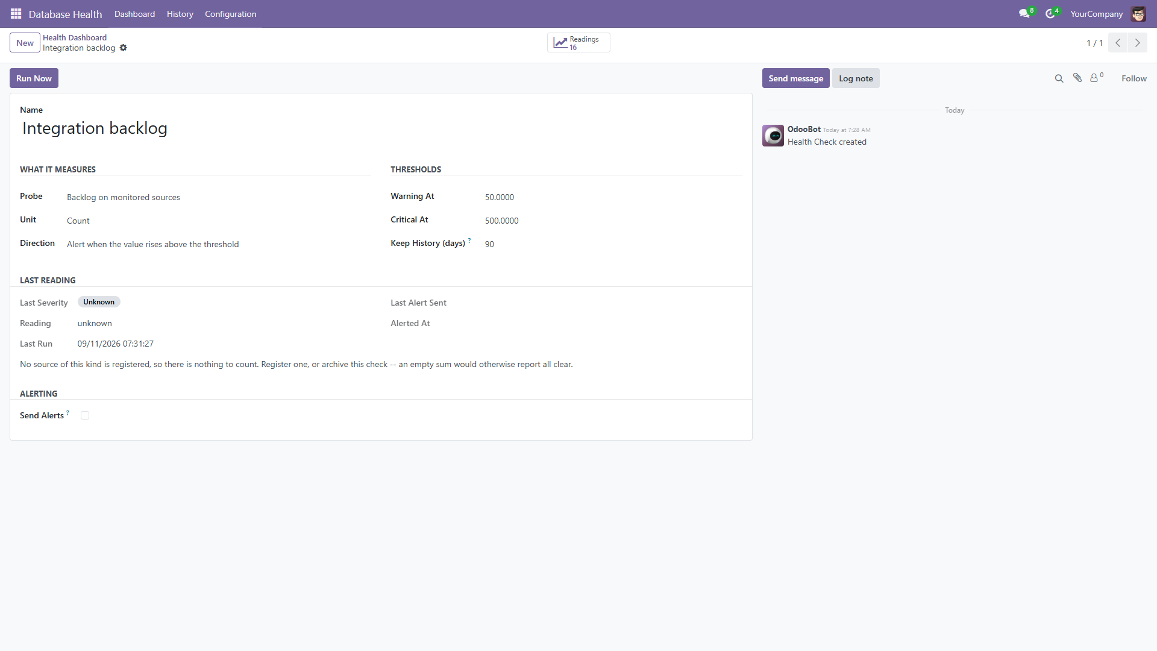Click the Send Alerts help question mark

pos(67,413)
